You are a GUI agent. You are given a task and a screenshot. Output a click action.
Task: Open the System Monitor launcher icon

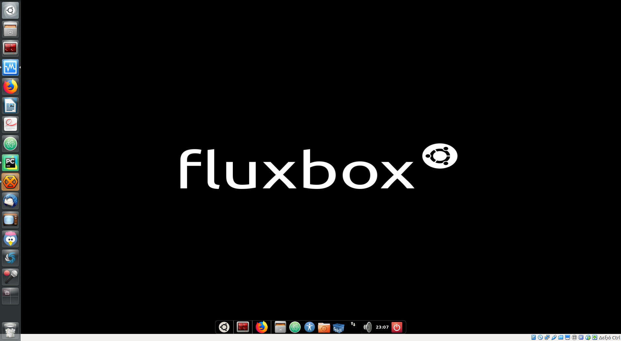coord(10,67)
